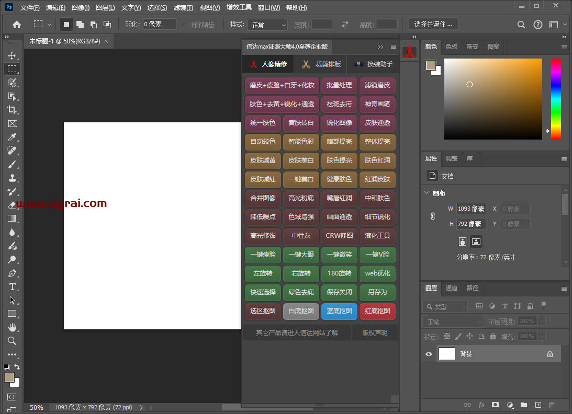Select the Frame tool

[x=12, y=123]
